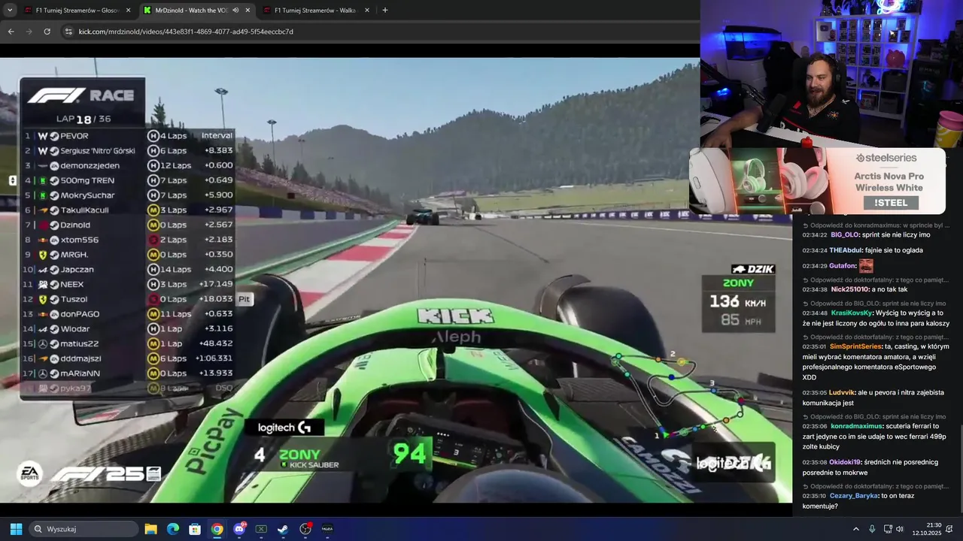Screen dimensions: 963x541
Task: Click timestamp 02:34:24 in chat
Action: pyautogui.click(x=814, y=250)
